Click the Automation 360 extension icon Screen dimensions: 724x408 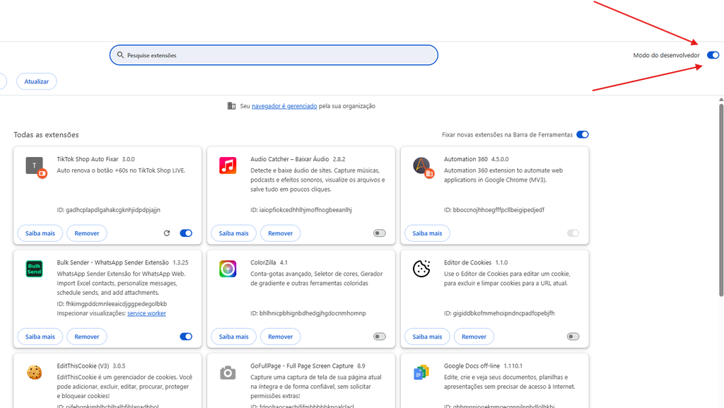point(423,167)
